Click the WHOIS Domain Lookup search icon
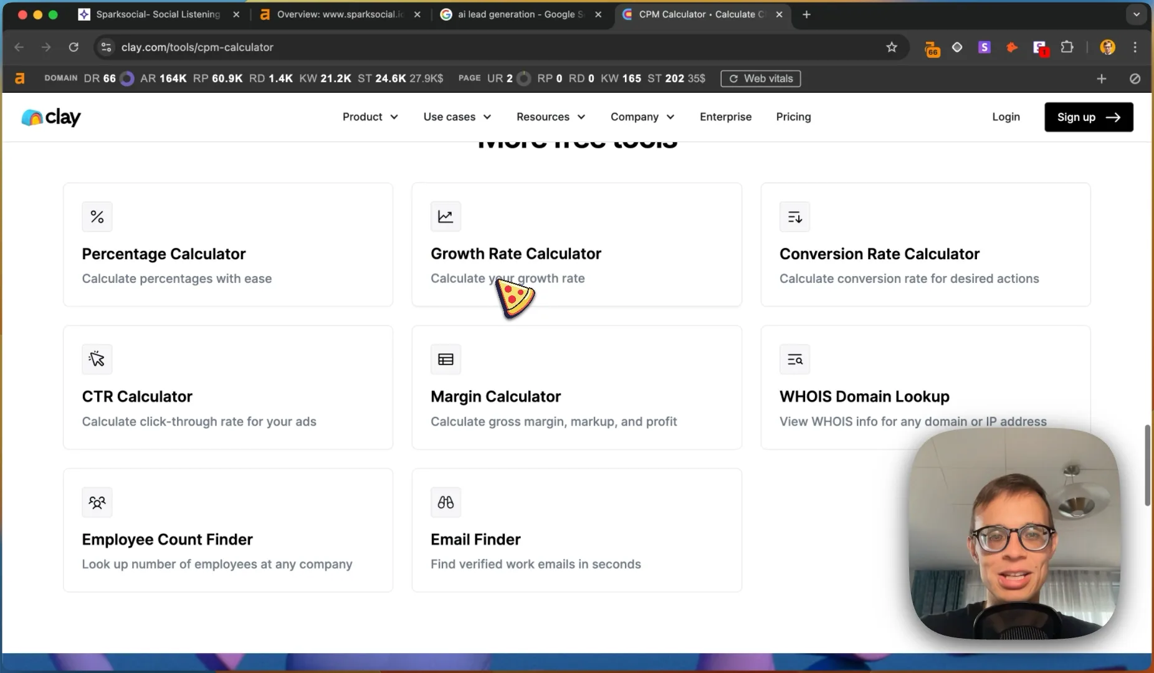Image resolution: width=1154 pixels, height=673 pixels. 794,359
